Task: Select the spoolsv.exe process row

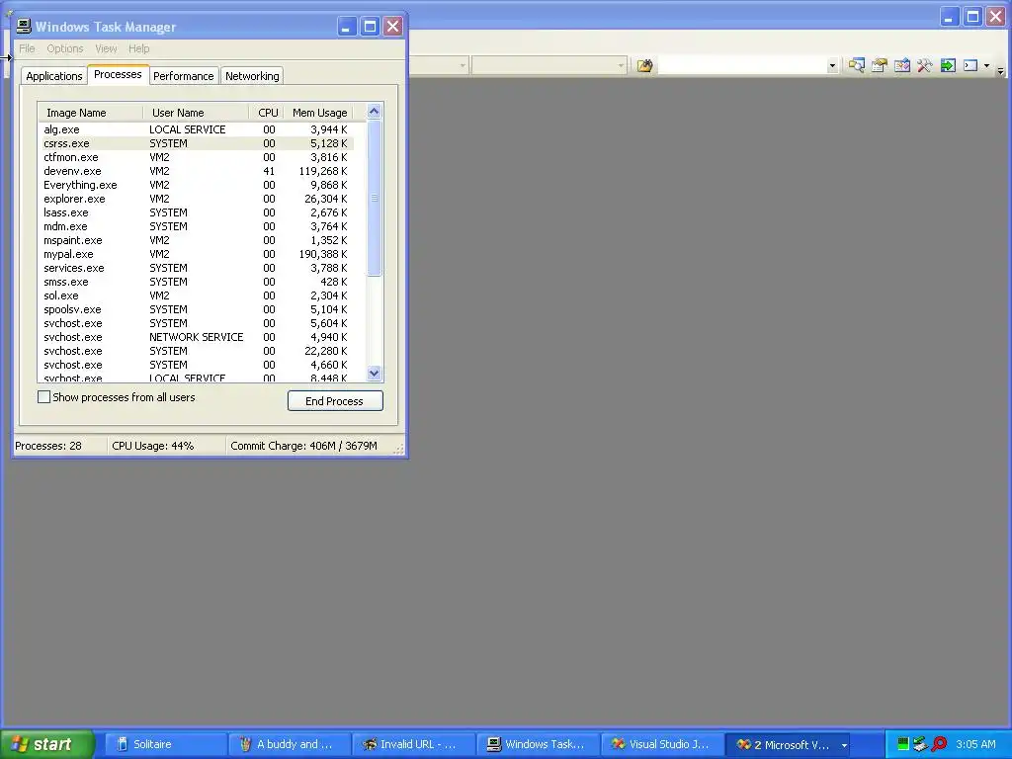Action: point(197,309)
